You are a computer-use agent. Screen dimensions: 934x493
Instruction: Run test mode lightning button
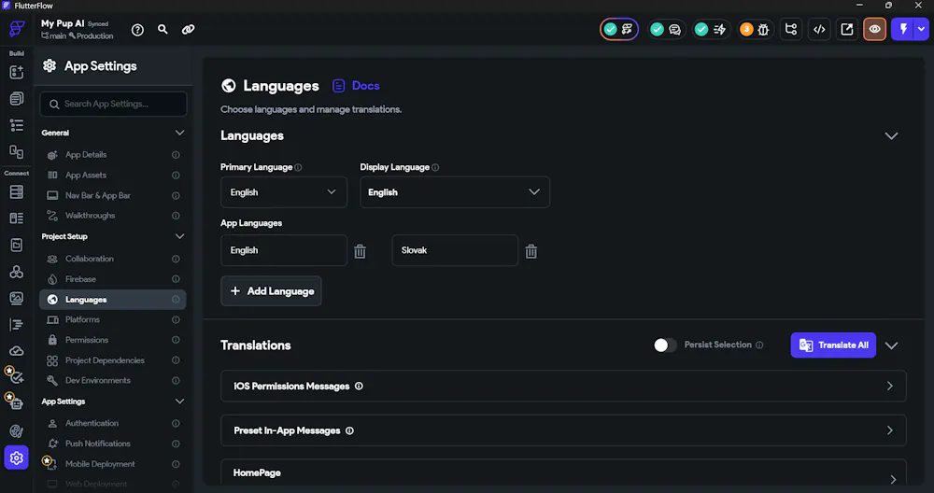pyautogui.click(x=903, y=29)
